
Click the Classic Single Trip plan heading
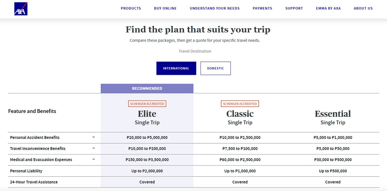240,114
